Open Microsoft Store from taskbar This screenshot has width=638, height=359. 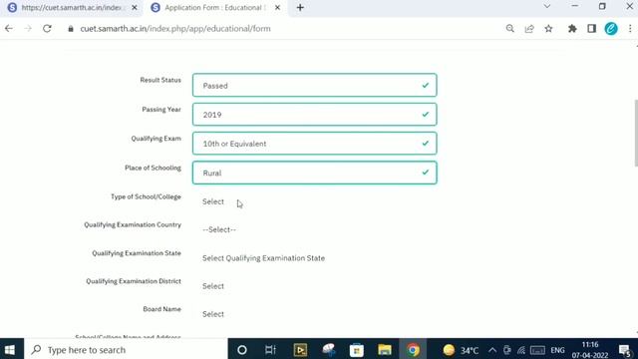coord(357,350)
